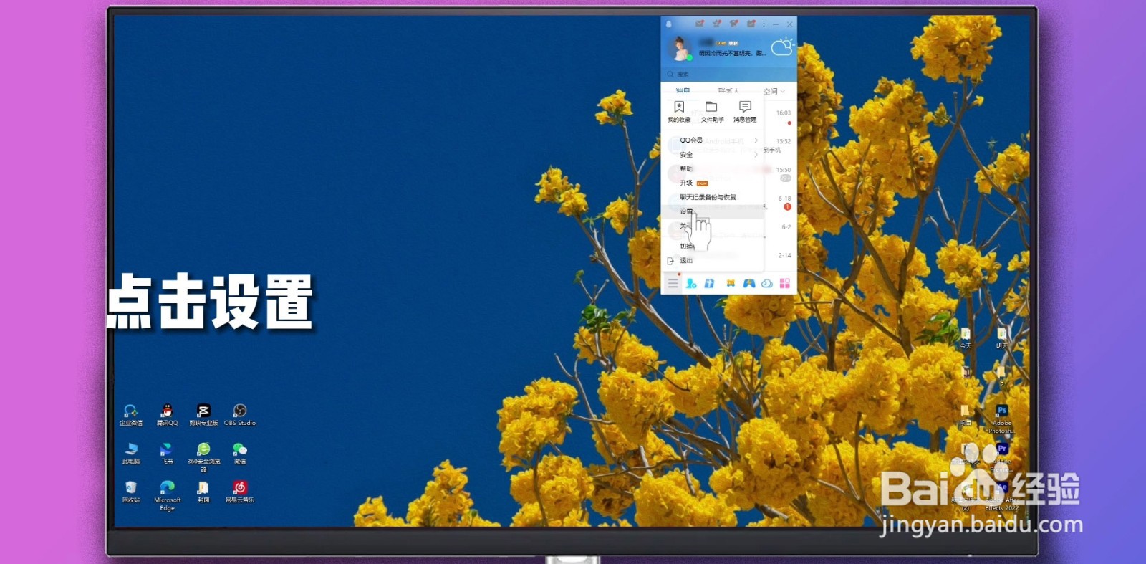The image size is (1146, 564).
Task: Open QQ games gamepad icon
Action: 749,283
